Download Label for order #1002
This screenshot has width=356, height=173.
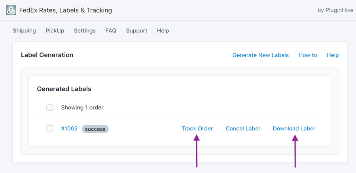coord(294,128)
